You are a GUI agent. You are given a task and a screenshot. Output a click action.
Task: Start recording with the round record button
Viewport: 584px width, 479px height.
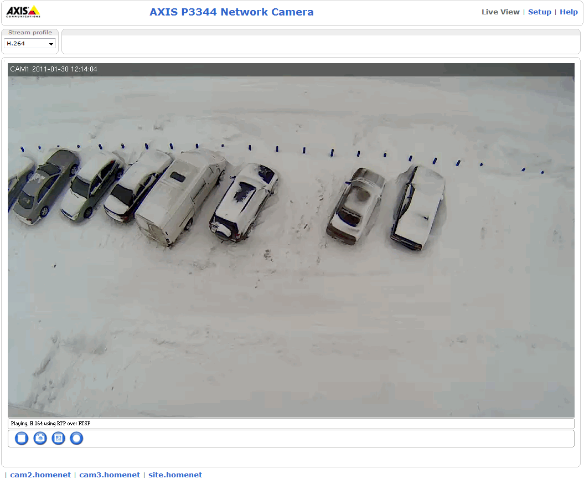pyautogui.click(x=76, y=439)
